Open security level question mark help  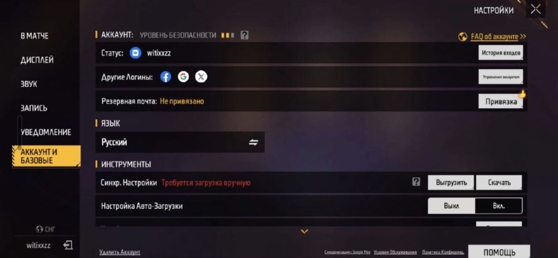pyautogui.click(x=244, y=35)
